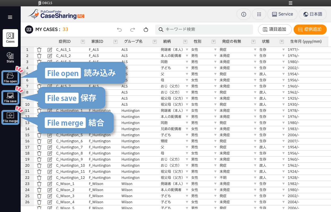331x212 pixels.
Task: Click the File open sidebar icon
Action: (x=10, y=78)
